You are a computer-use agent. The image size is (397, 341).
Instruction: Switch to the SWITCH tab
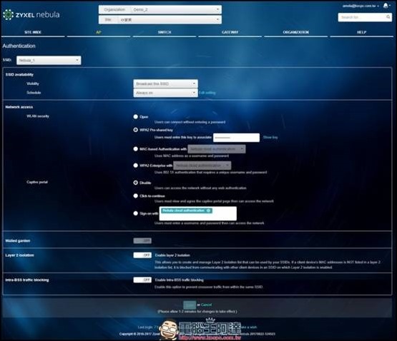tap(165, 32)
